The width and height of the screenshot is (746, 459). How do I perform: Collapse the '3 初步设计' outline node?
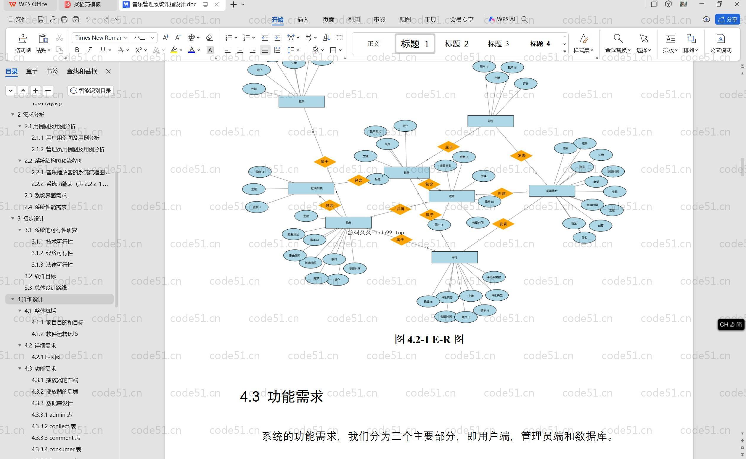(13, 218)
